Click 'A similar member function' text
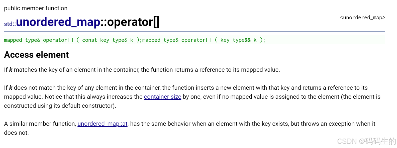Screen dimensions: 397x148 (x=40, y=124)
